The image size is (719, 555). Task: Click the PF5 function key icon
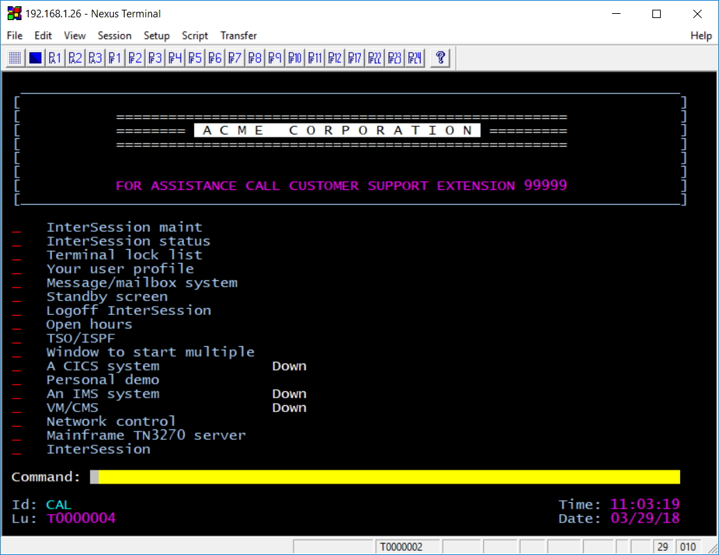(196, 58)
